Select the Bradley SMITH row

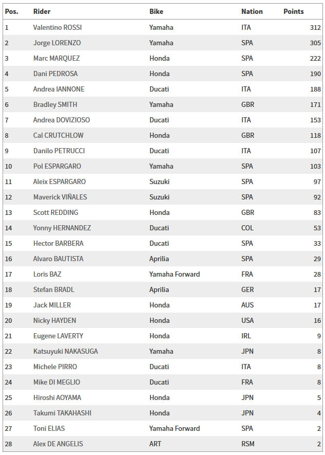(162, 104)
